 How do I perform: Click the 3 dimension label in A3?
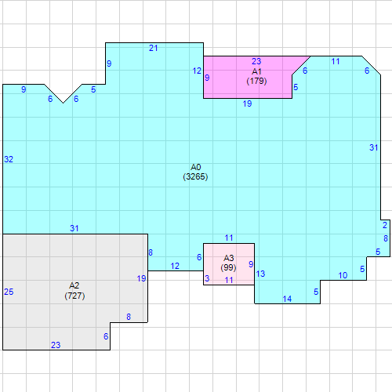point(207,278)
